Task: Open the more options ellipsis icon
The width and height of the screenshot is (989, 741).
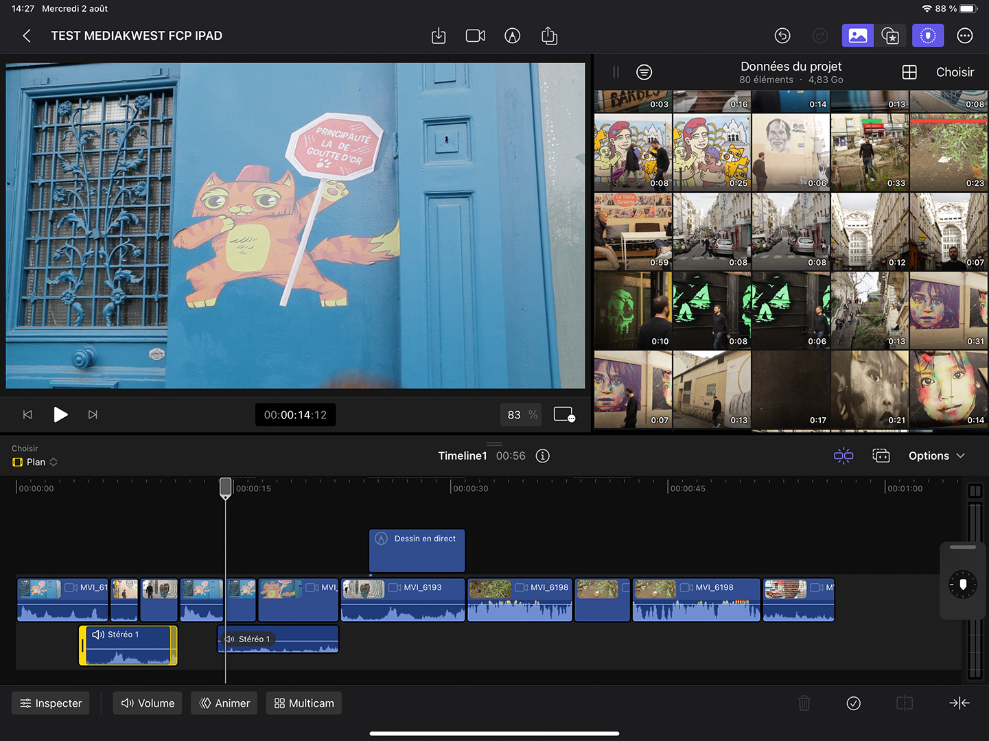Action: (x=964, y=36)
